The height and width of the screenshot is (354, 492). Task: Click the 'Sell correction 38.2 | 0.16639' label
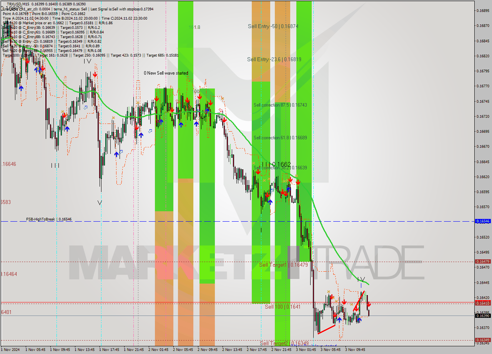coord(280,168)
